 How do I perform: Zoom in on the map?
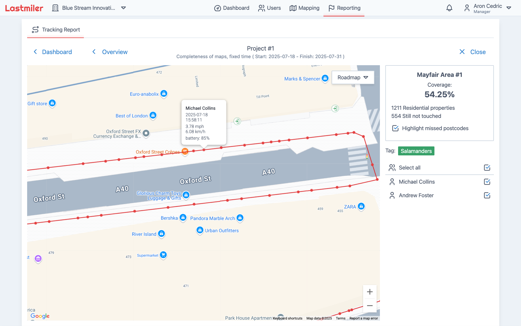(370, 292)
